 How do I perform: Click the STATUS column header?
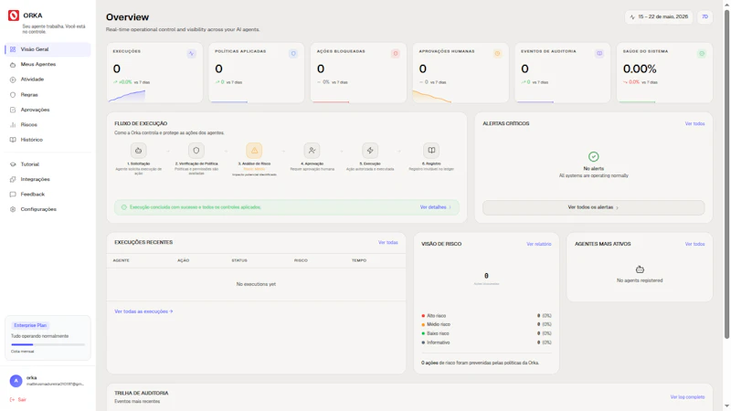(239, 260)
